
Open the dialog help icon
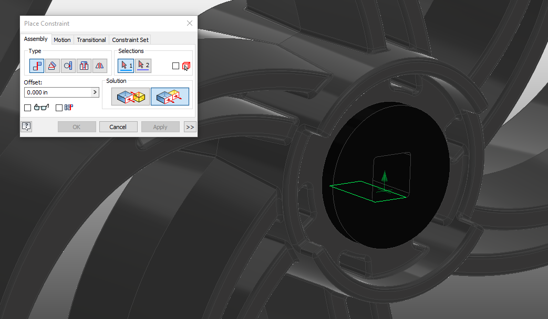pyautogui.click(x=27, y=126)
